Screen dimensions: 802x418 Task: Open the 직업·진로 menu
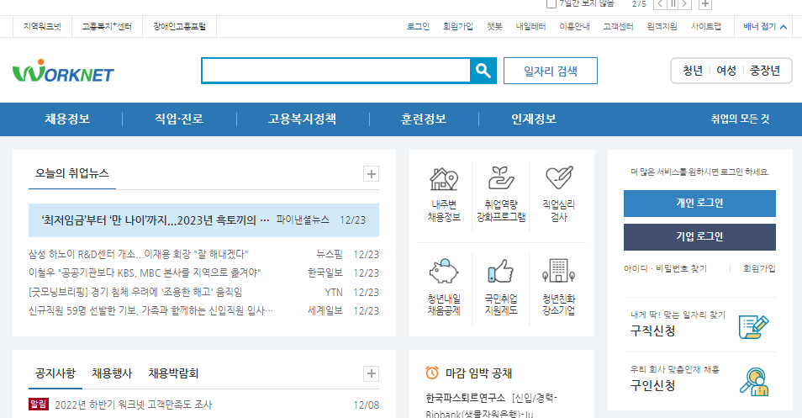point(179,119)
